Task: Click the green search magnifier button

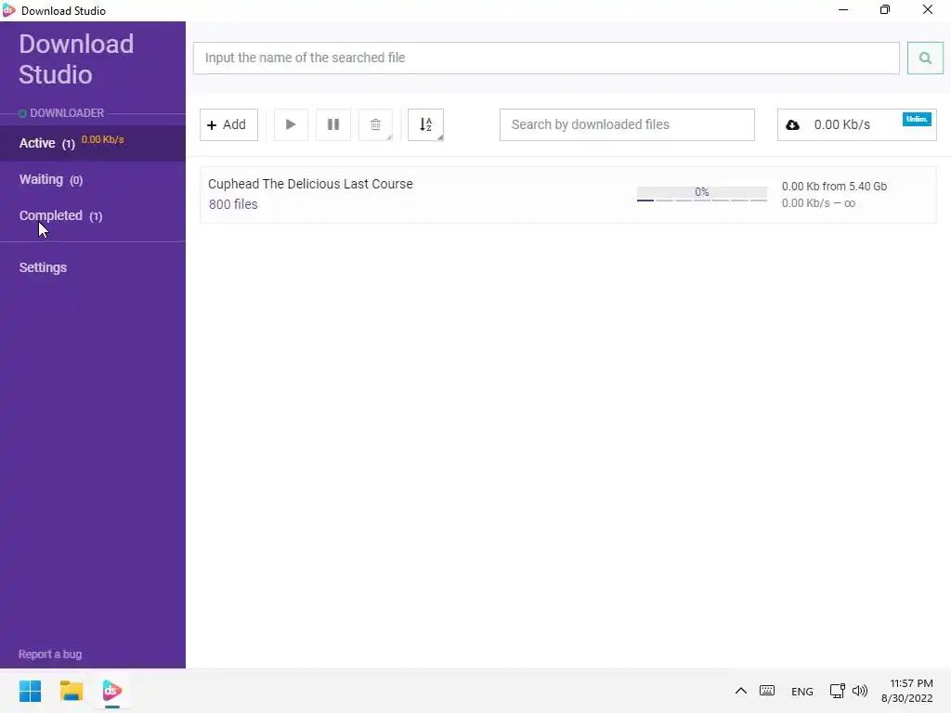Action: 925,58
